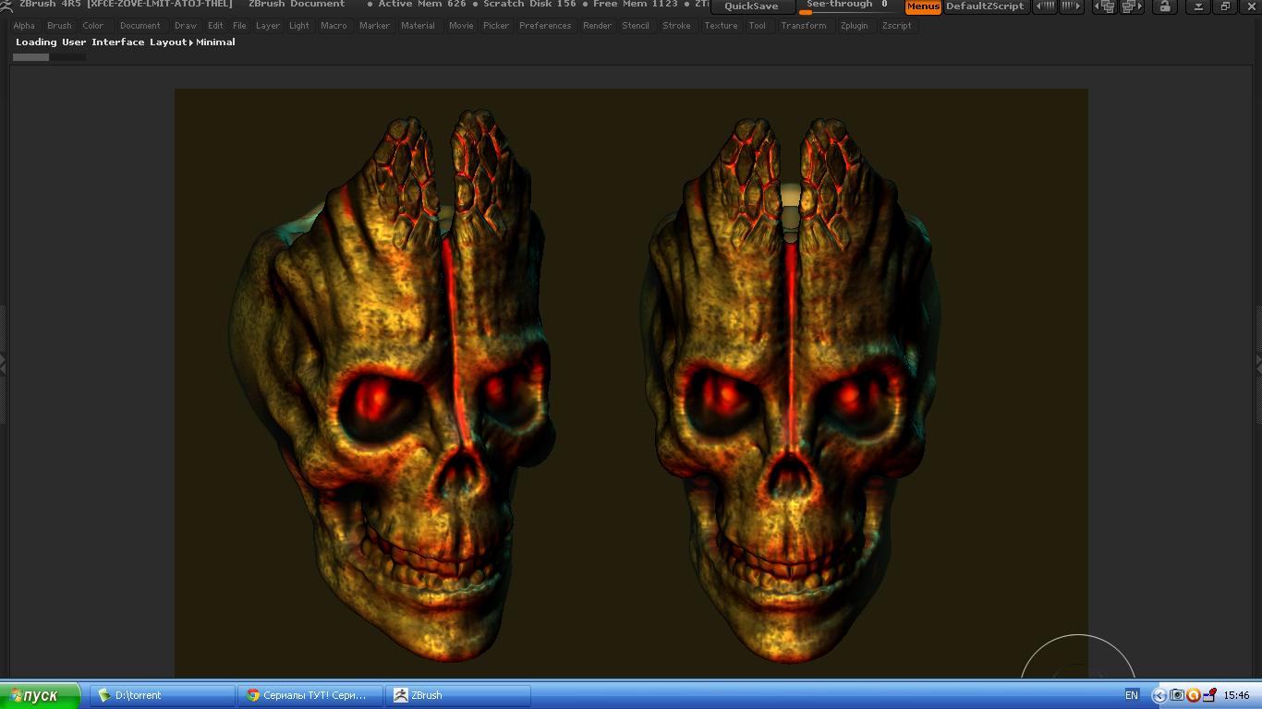1262x709 pixels.
Task: Open the Movie menu
Action: [x=461, y=26]
